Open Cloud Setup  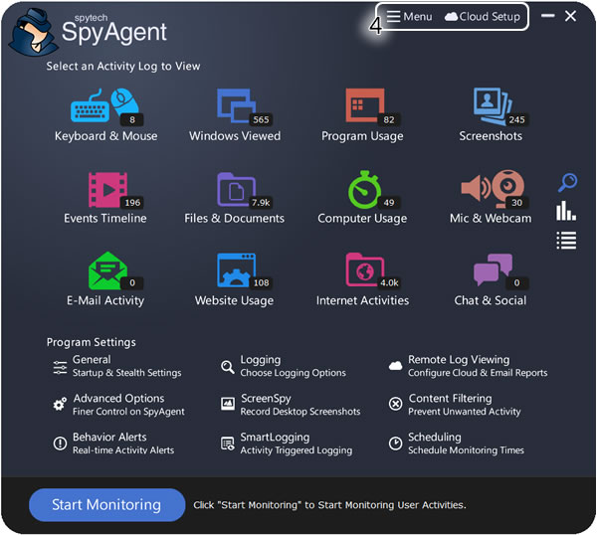(x=483, y=16)
